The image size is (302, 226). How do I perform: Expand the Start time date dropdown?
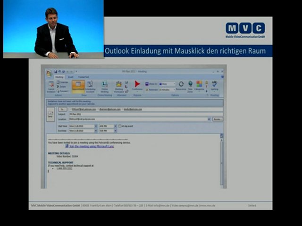click(x=95, y=126)
